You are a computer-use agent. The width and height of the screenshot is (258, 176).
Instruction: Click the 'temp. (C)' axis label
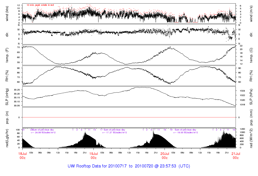pos(251,55)
